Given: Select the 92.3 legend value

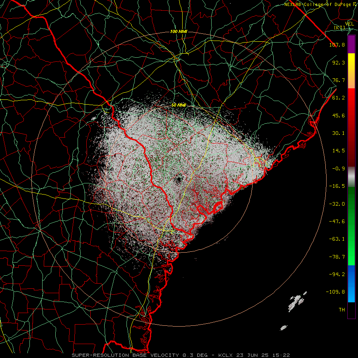Looking at the screenshot, I should click(x=339, y=62).
